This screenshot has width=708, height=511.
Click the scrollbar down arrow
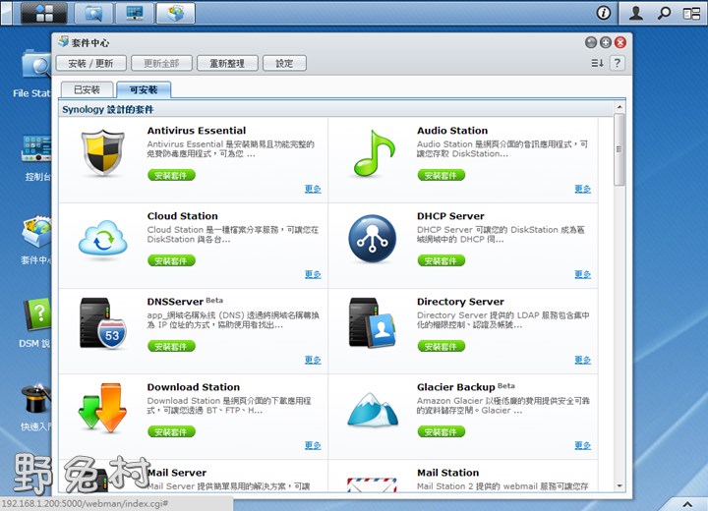tap(619, 485)
